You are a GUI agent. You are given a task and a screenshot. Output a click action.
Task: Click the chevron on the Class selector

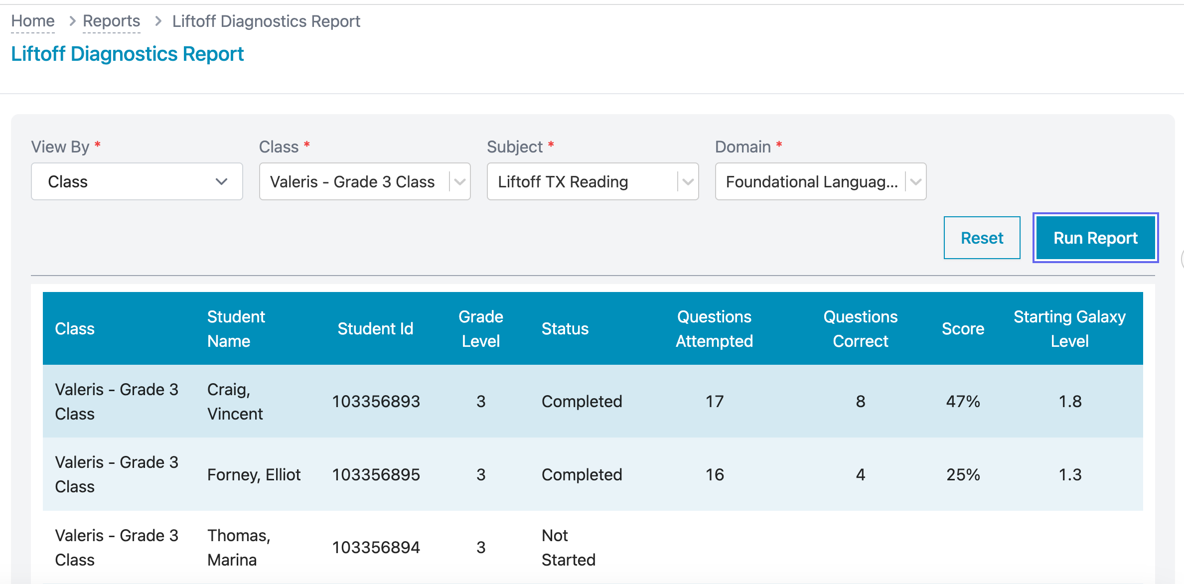click(460, 182)
